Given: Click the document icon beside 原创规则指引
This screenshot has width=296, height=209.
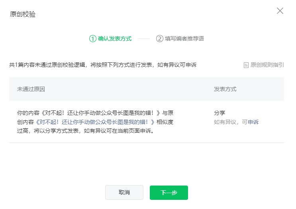Looking at the screenshot, I should coord(246,65).
